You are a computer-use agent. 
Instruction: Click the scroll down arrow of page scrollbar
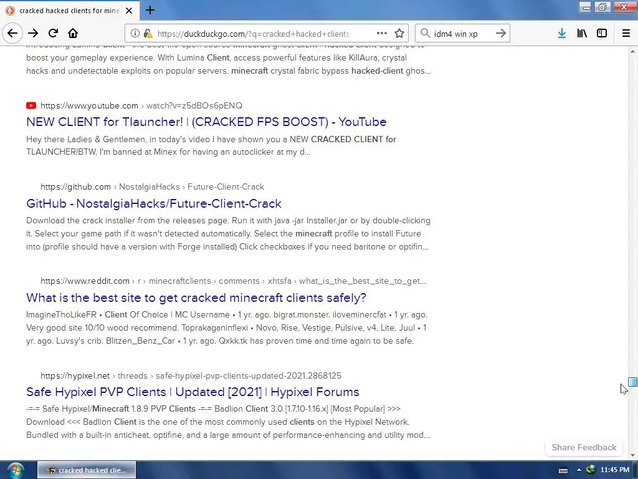(632, 455)
